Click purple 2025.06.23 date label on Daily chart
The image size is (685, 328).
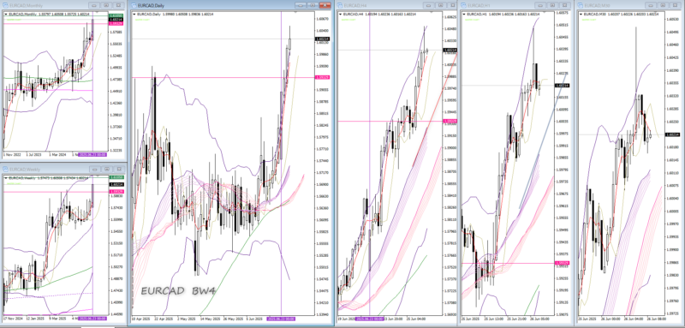pos(282,319)
